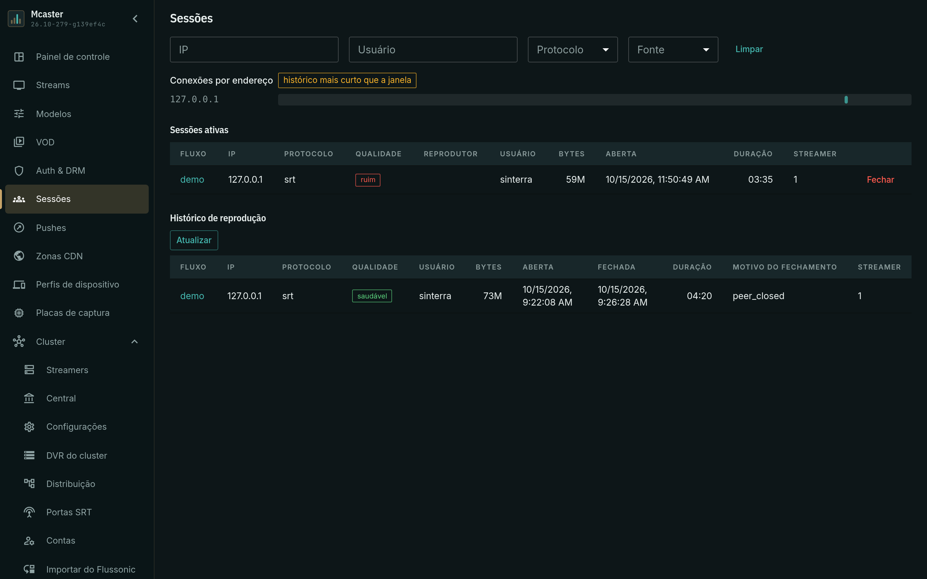The width and height of the screenshot is (927, 579).
Task: Click the Distribuição tree icon
Action: [x=29, y=484]
